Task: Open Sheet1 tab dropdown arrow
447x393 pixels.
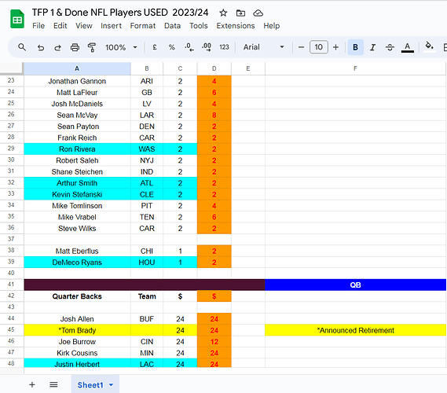Action: [x=112, y=385]
